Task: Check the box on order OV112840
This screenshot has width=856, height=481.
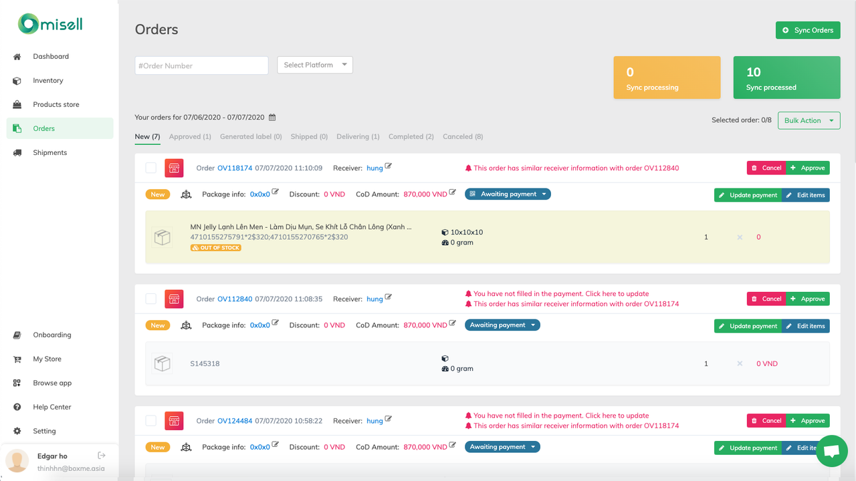Action: click(x=150, y=299)
